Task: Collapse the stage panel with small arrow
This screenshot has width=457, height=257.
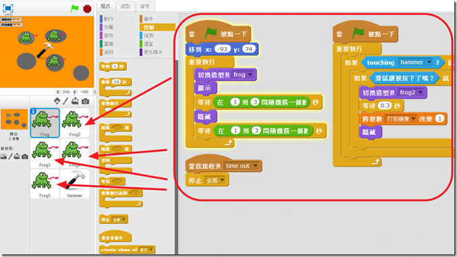Action: 94,92
